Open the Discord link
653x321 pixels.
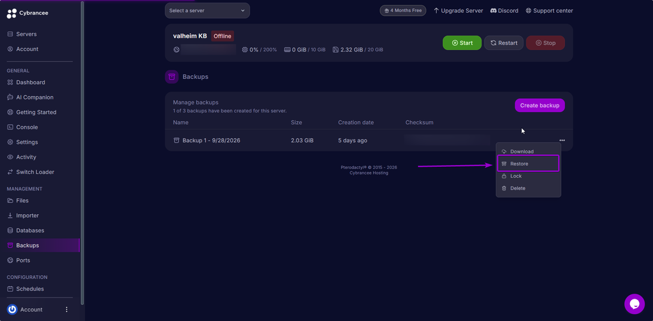[504, 10]
